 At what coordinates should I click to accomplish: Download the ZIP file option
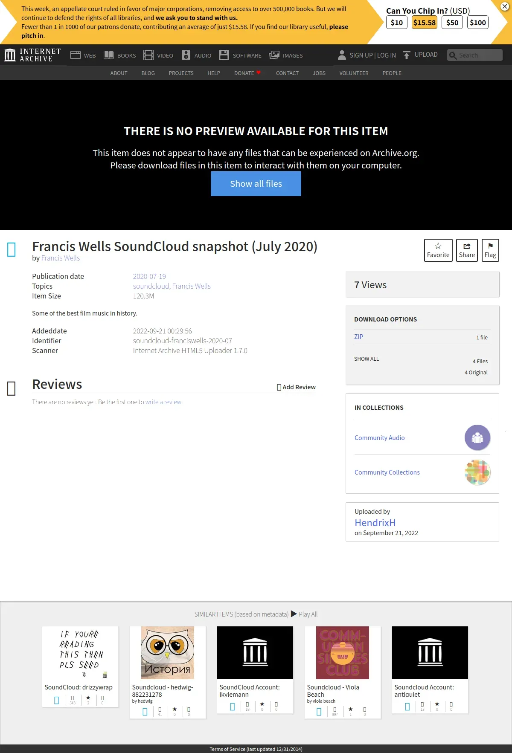coord(359,336)
